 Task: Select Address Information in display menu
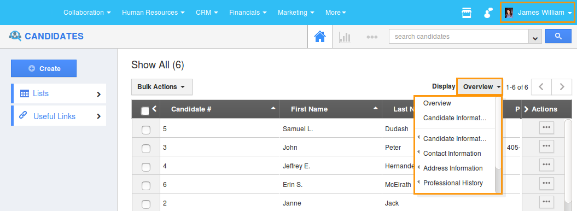[453, 168]
